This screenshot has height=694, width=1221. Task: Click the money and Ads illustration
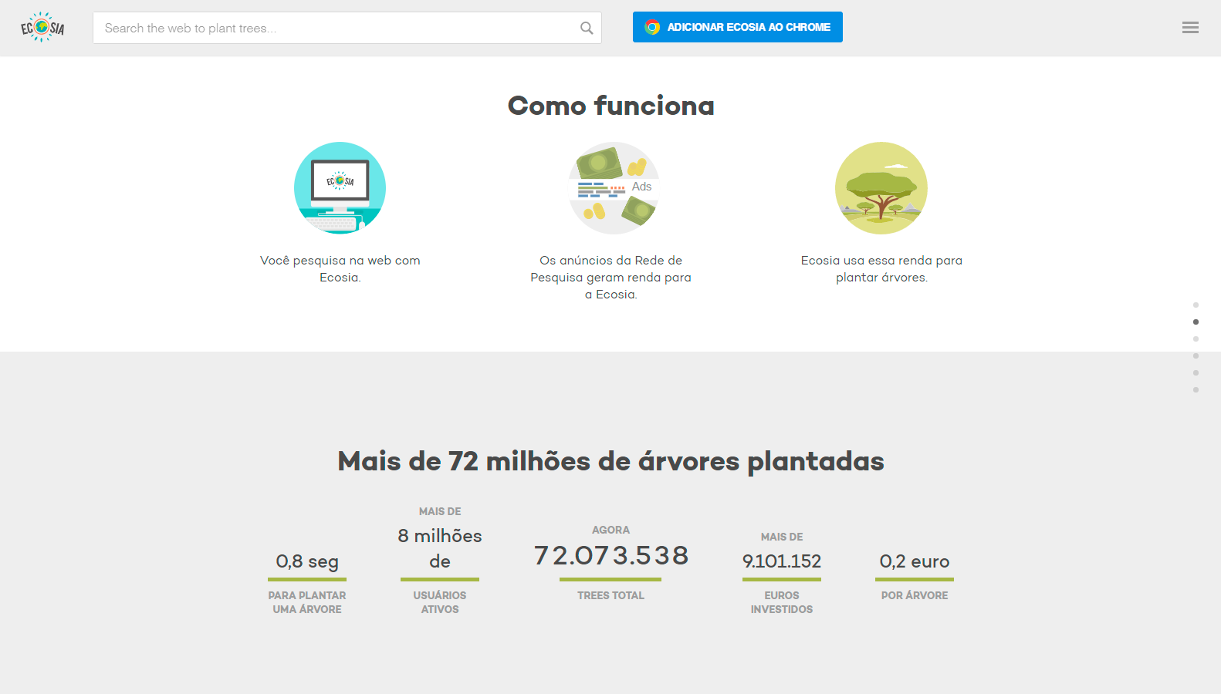point(614,188)
